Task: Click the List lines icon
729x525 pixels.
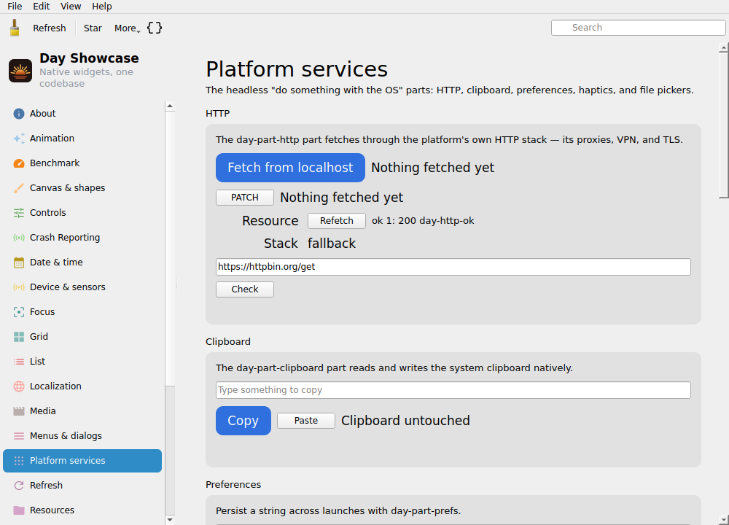Action: click(x=19, y=362)
